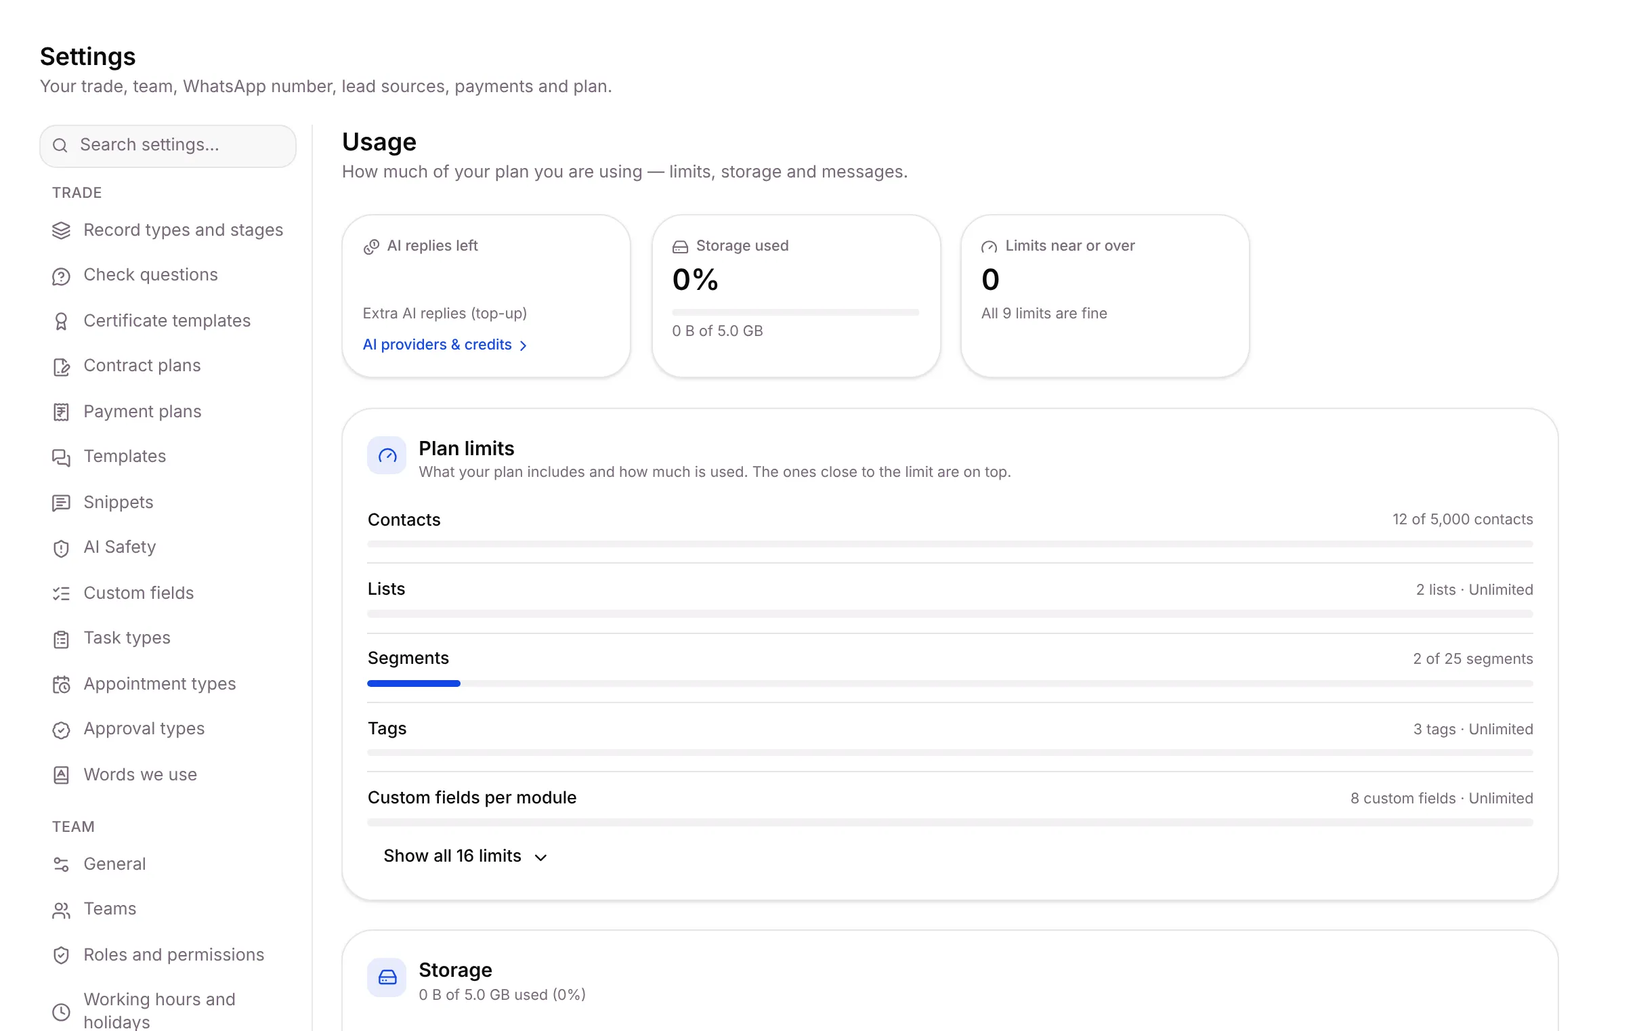Click the Words we use book icon

pyautogui.click(x=61, y=776)
